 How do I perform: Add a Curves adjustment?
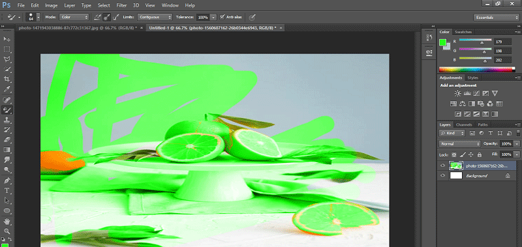[x=476, y=93]
